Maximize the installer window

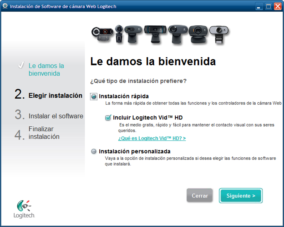(x=268, y=6)
